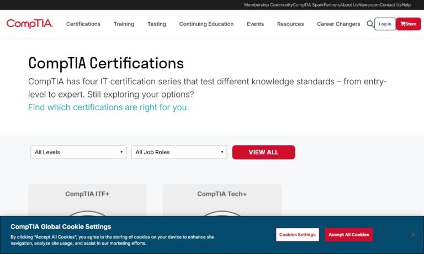Expand the All Levels dropdown
The width and height of the screenshot is (424, 254).
(78, 152)
